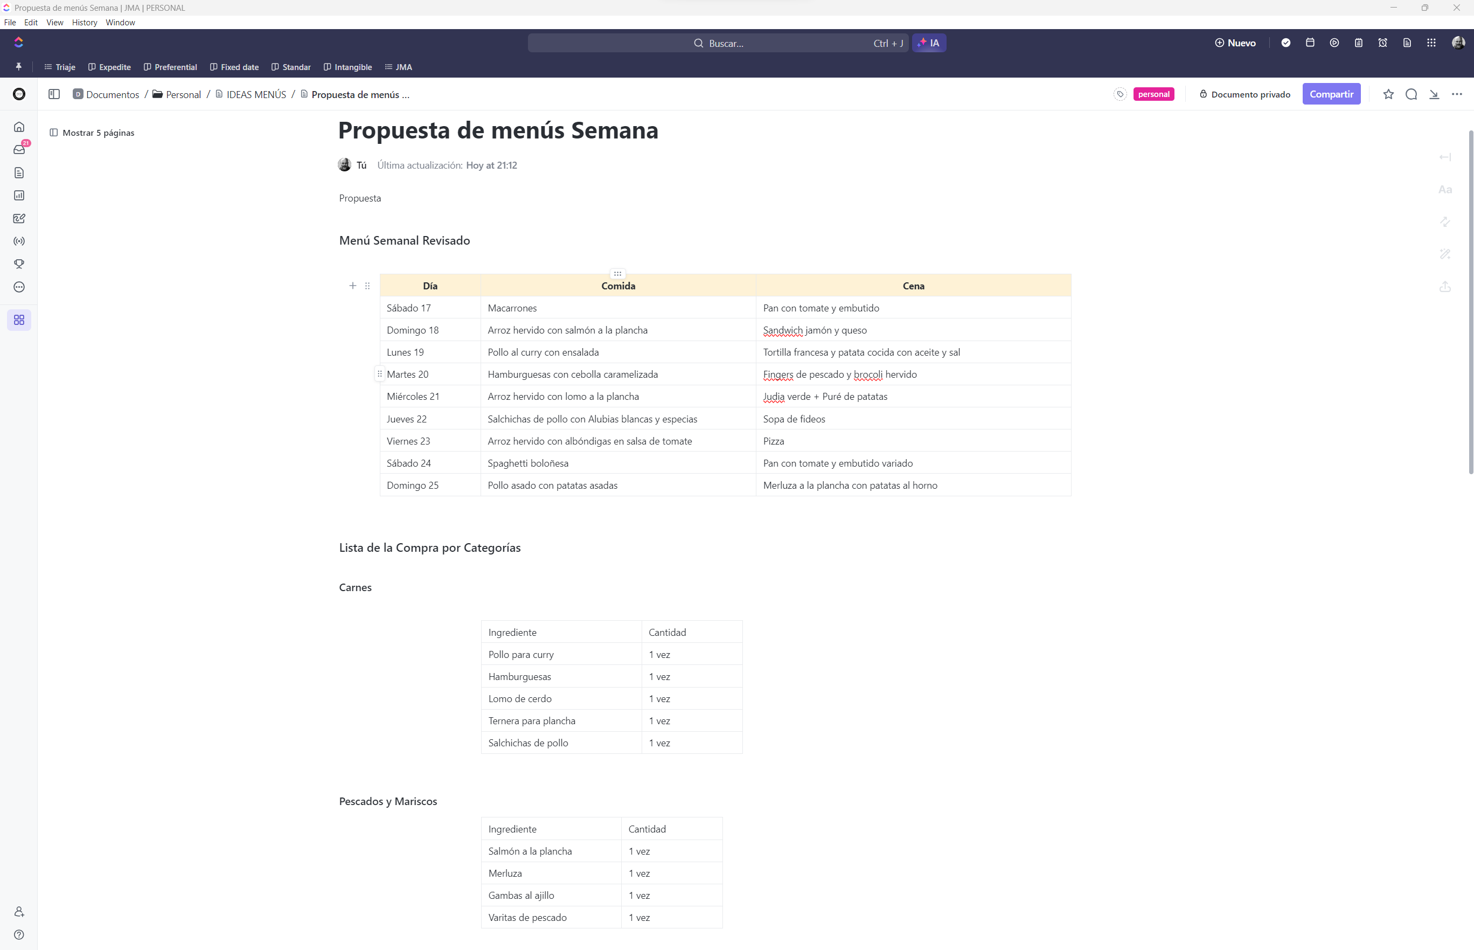
Task: Click the Compartir button
Action: [1331, 94]
